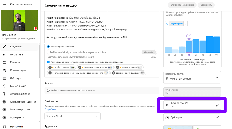
Task: Open Сведения pencil icon in sidebar
Action: point(4,47)
